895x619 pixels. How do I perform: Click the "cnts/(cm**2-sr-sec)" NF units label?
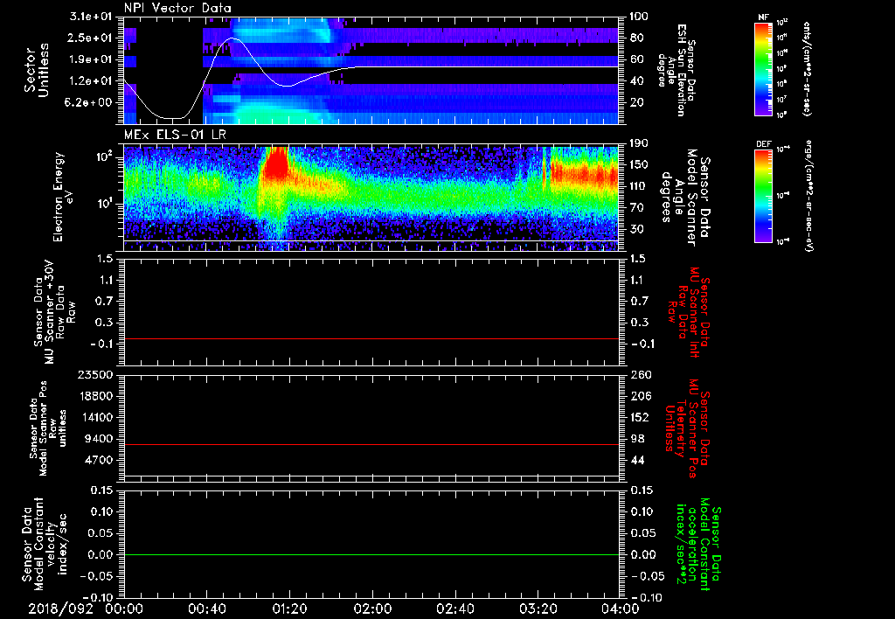(807, 69)
